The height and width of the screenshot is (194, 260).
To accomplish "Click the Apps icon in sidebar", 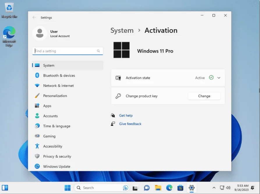I will [37, 106].
